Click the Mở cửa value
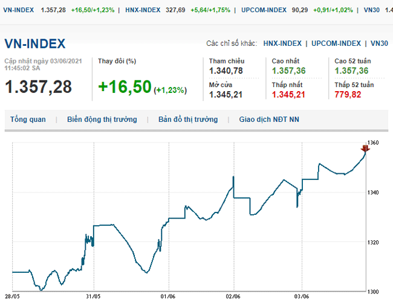Viewport: 393px width, 303px height. [226, 95]
